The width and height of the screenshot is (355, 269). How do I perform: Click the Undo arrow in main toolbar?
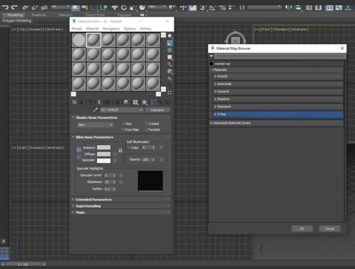[x=5, y=8]
